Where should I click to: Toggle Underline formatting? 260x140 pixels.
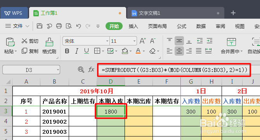click(x=87, y=51)
